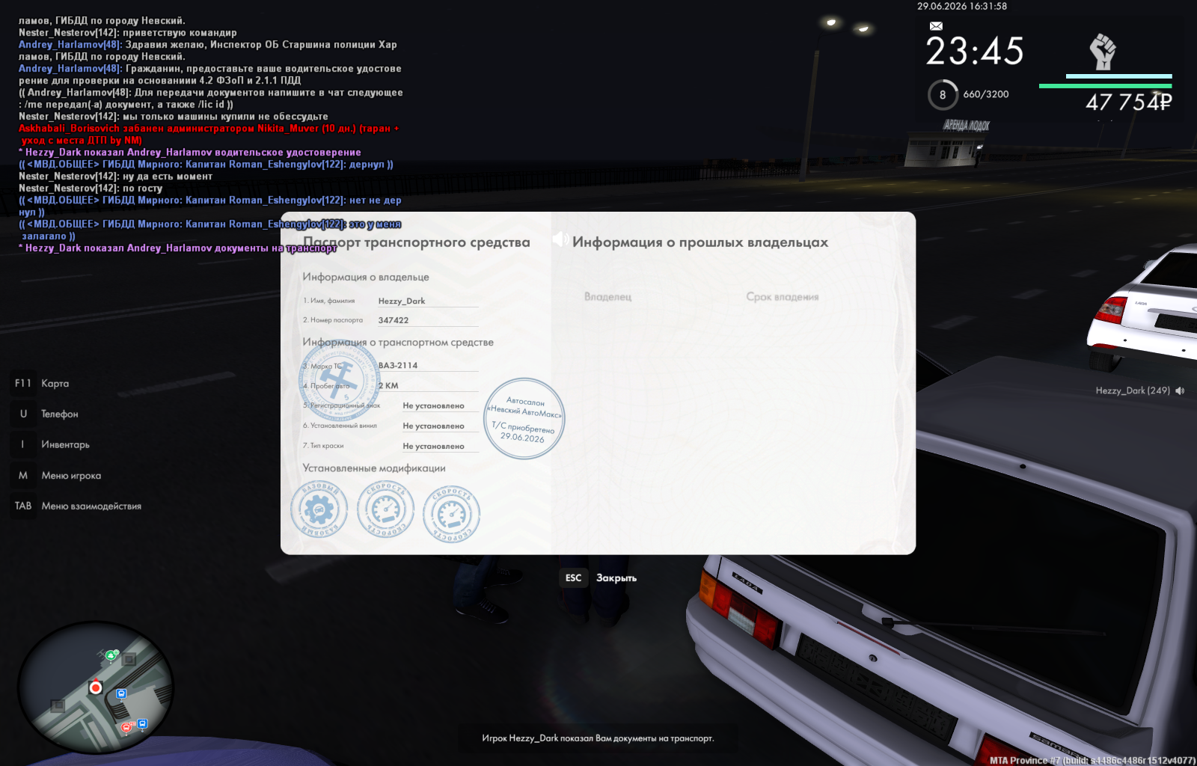The height and width of the screenshot is (766, 1197).
Task: Click the Скорость stamp beside the Базовый stamp
Action: (x=385, y=510)
